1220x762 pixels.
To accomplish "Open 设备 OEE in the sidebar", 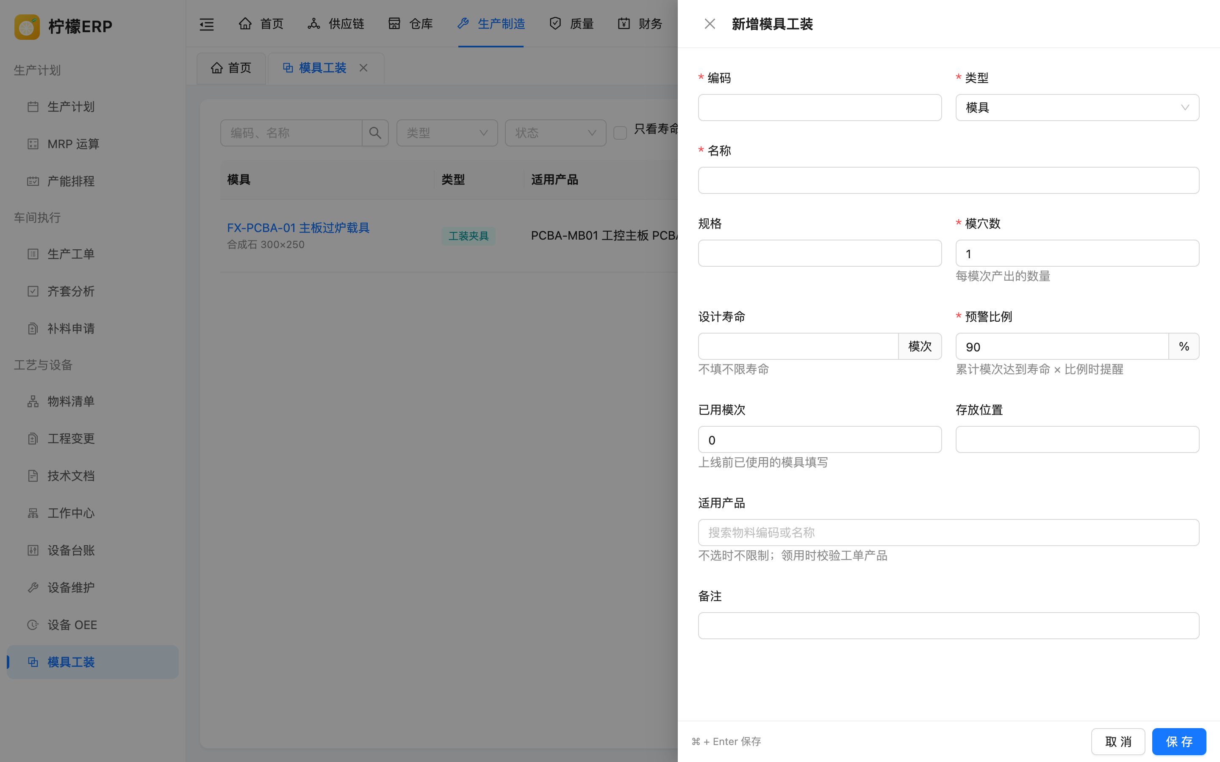I will coord(93,625).
